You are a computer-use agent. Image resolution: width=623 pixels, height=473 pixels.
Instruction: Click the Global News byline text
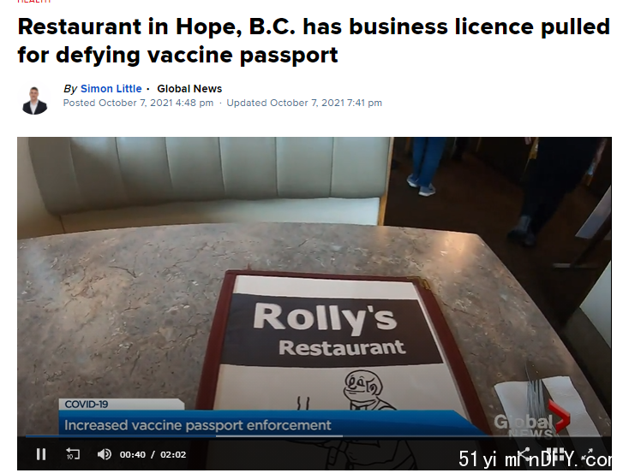189,88
